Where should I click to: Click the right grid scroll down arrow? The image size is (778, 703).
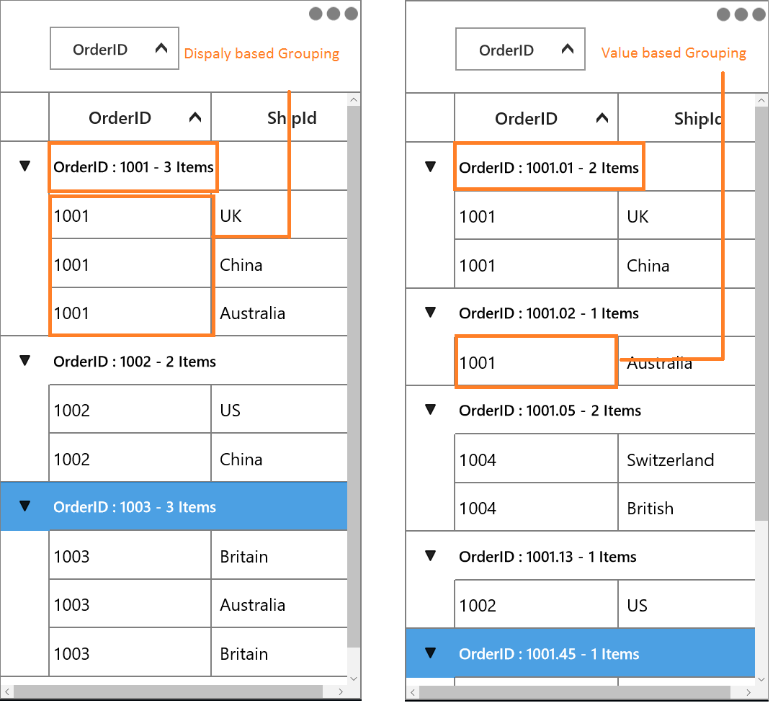coord(761,680)
